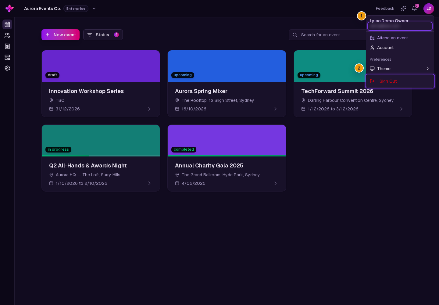
Task: Click the completed status badge
Action: point(184,149)
